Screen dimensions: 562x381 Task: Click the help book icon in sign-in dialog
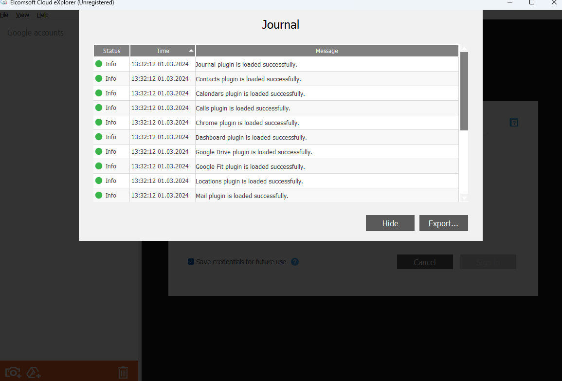click(514, 122)
